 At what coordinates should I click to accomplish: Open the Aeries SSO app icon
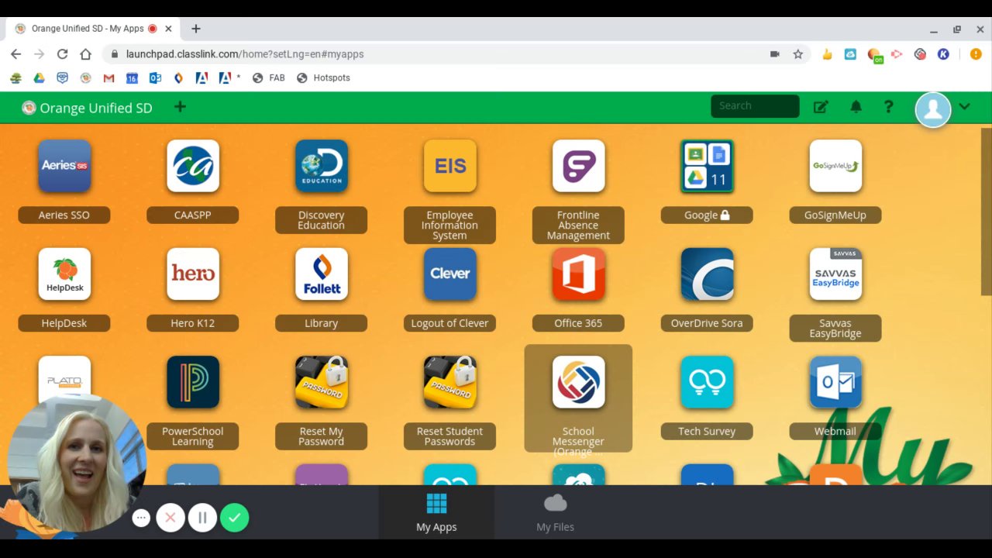(x=64, y=166)
